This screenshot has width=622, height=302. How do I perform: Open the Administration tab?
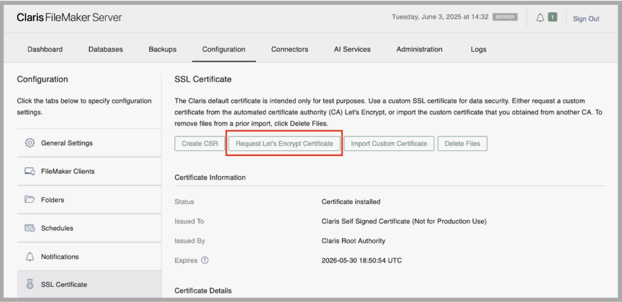pyautogui.click(x=419, y=50)
